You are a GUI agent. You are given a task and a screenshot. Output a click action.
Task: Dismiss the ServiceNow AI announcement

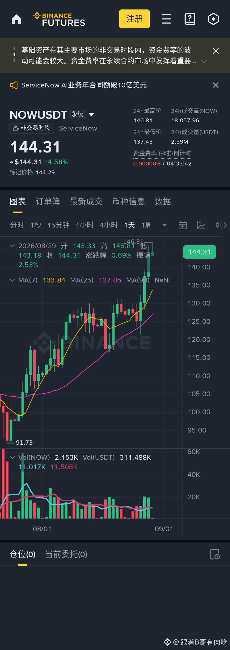pos(216,85)
